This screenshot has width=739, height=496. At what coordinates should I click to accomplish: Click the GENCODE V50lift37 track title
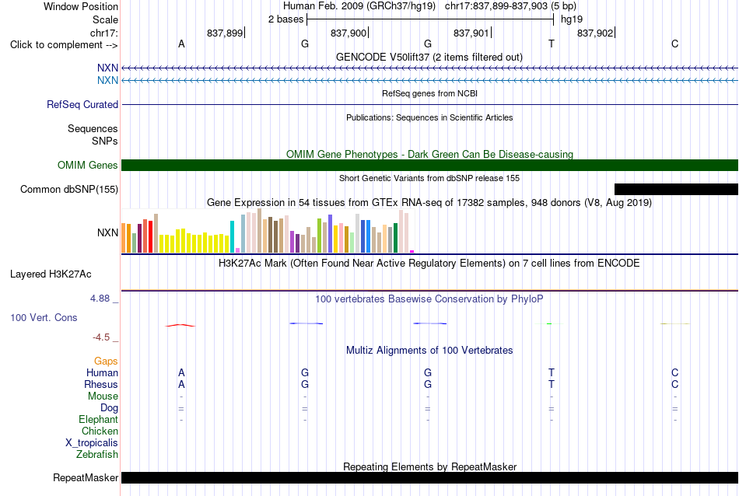[x=429, y=57]
